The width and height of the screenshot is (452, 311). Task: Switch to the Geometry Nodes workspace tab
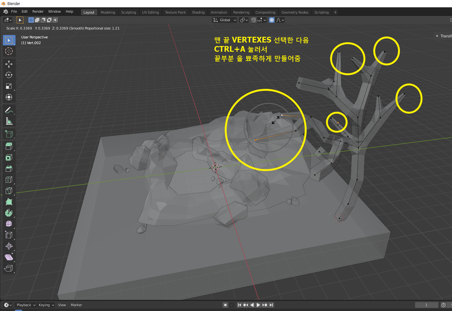(x=295, y=12)
